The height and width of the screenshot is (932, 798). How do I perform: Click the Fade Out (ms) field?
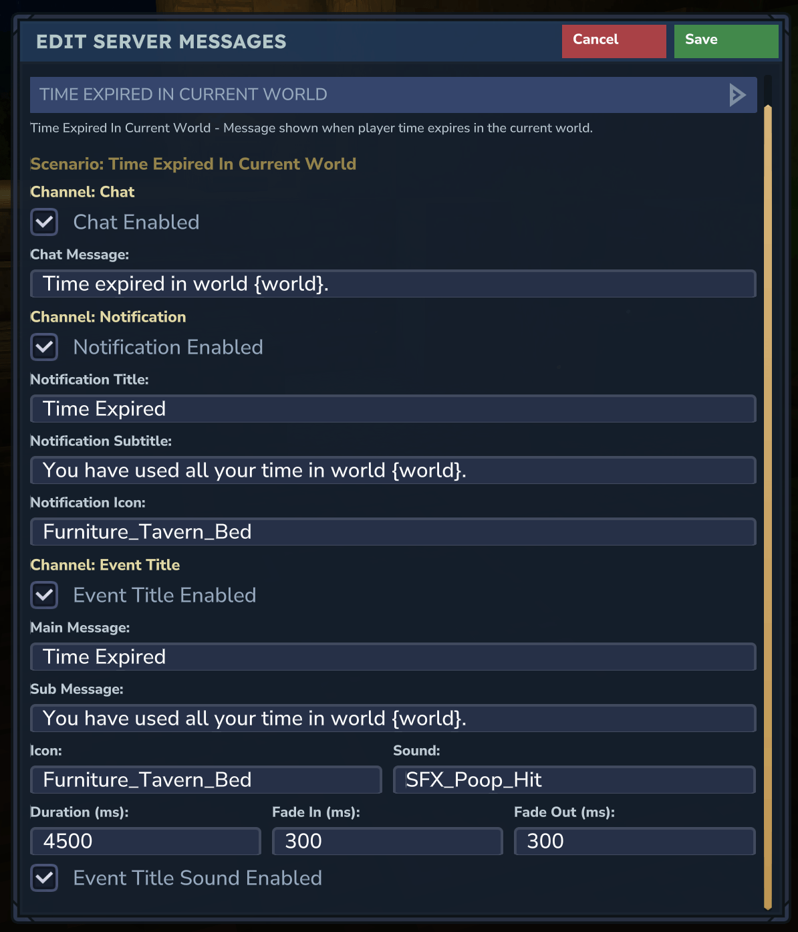click(x=634, y=842)
